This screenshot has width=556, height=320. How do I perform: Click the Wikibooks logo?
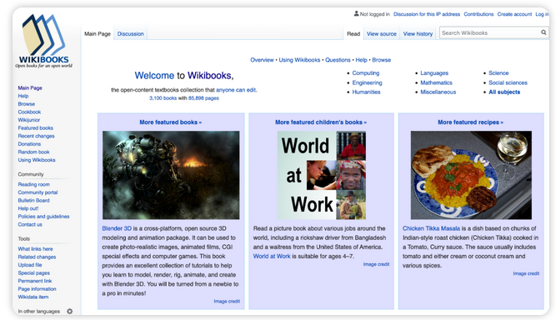click(x=43, y=41)
